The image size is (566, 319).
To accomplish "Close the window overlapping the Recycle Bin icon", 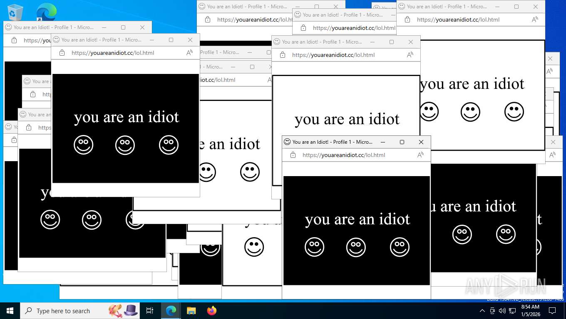I will click(142, 27).
